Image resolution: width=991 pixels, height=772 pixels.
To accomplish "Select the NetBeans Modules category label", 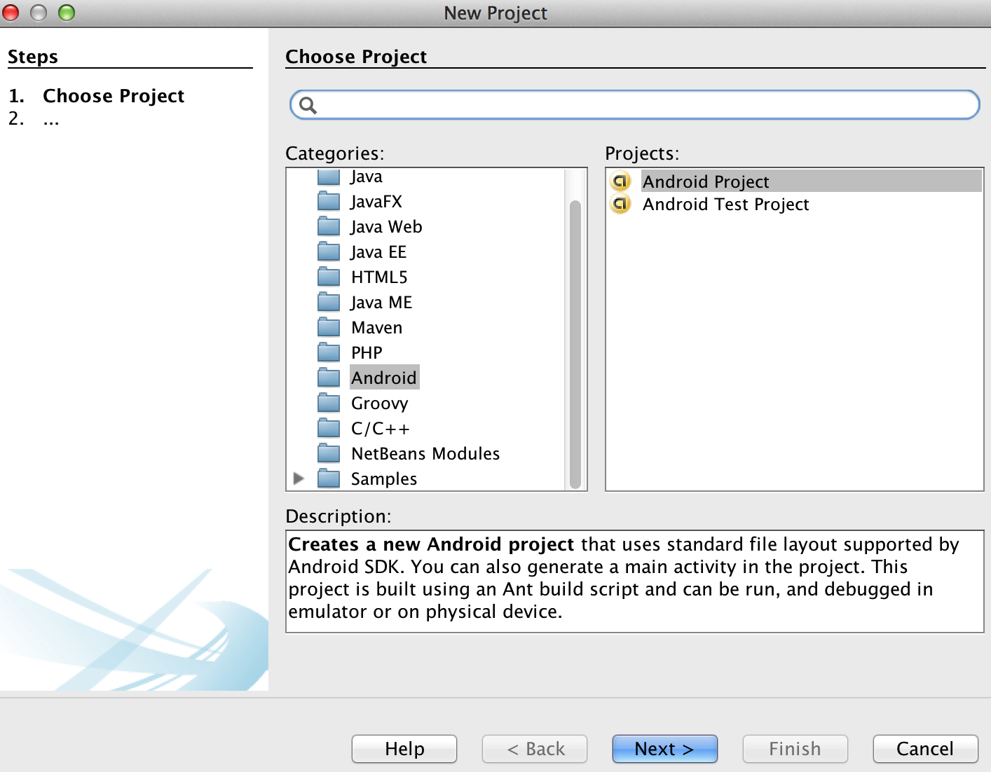I will point(425,454).
